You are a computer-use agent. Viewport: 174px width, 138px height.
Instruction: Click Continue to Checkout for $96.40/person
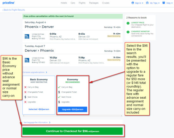tap(72, 131)
